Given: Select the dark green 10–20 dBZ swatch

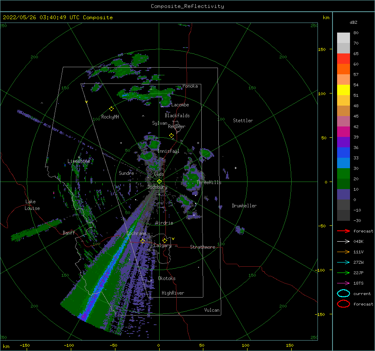Looking at the screenshot, I should [343, 184].
